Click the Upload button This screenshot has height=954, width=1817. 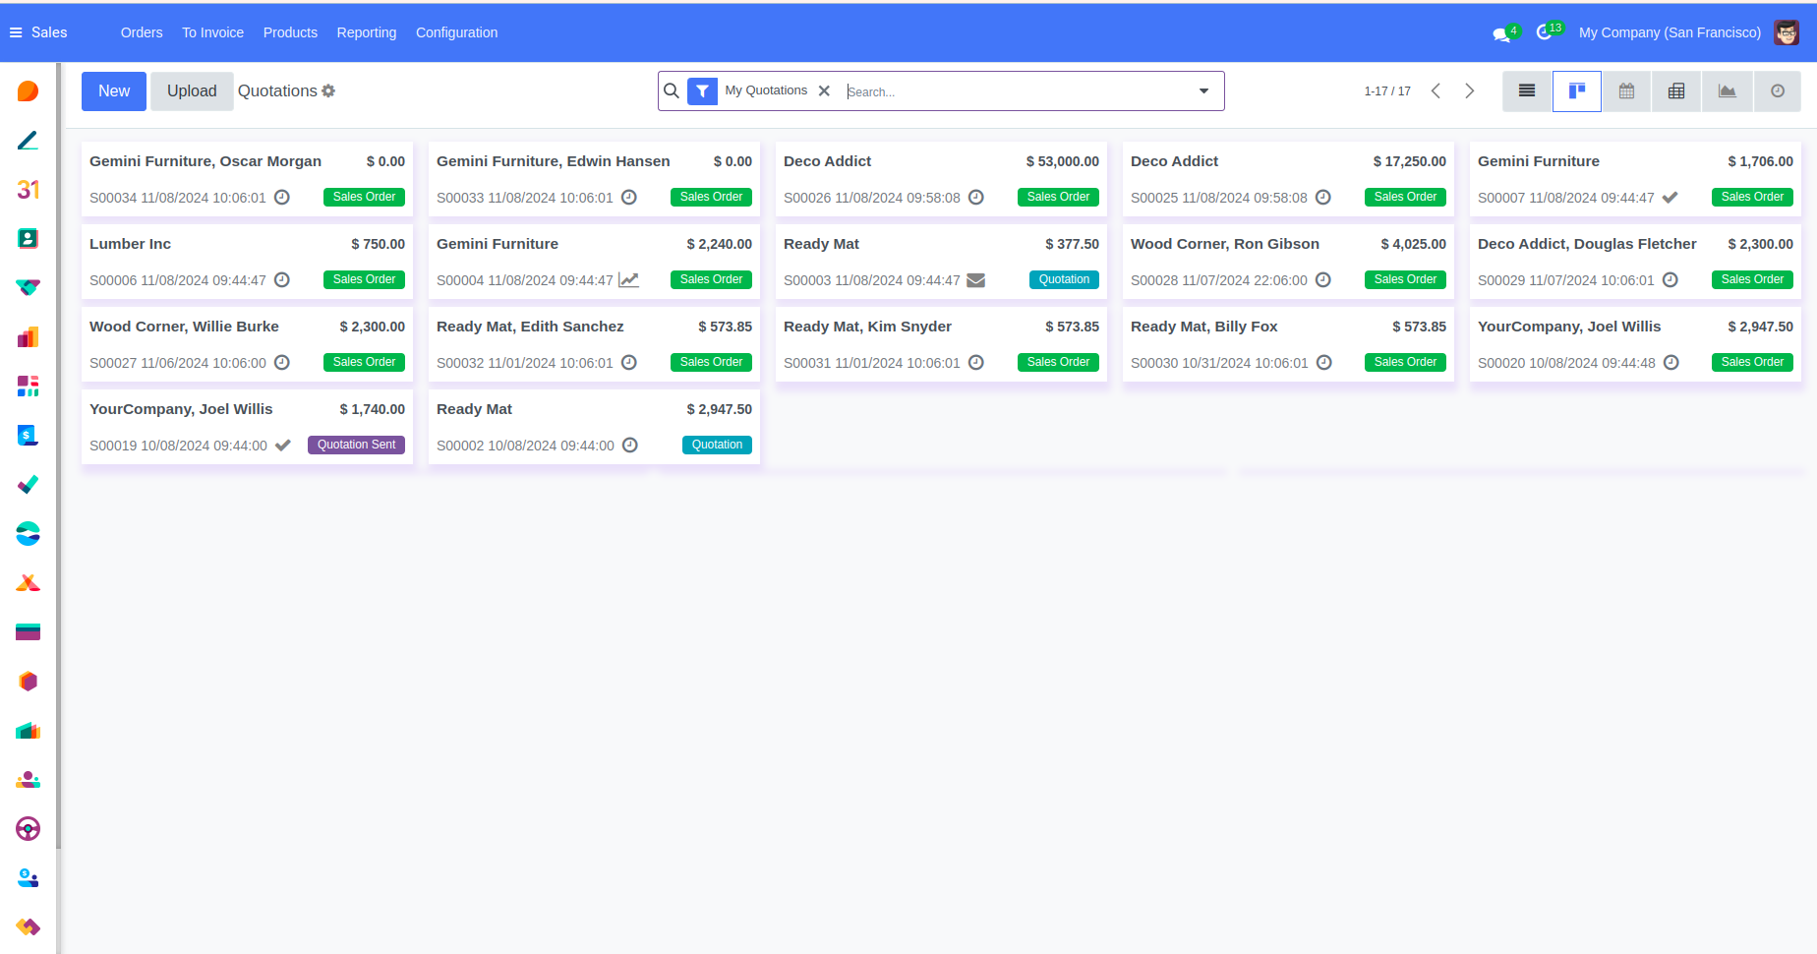192,91
